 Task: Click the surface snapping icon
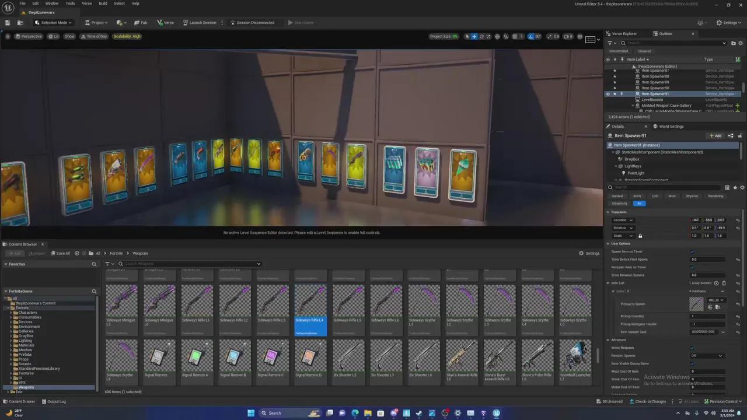click(505, 36)
